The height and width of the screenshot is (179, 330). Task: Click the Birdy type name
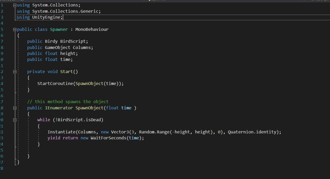51,41
